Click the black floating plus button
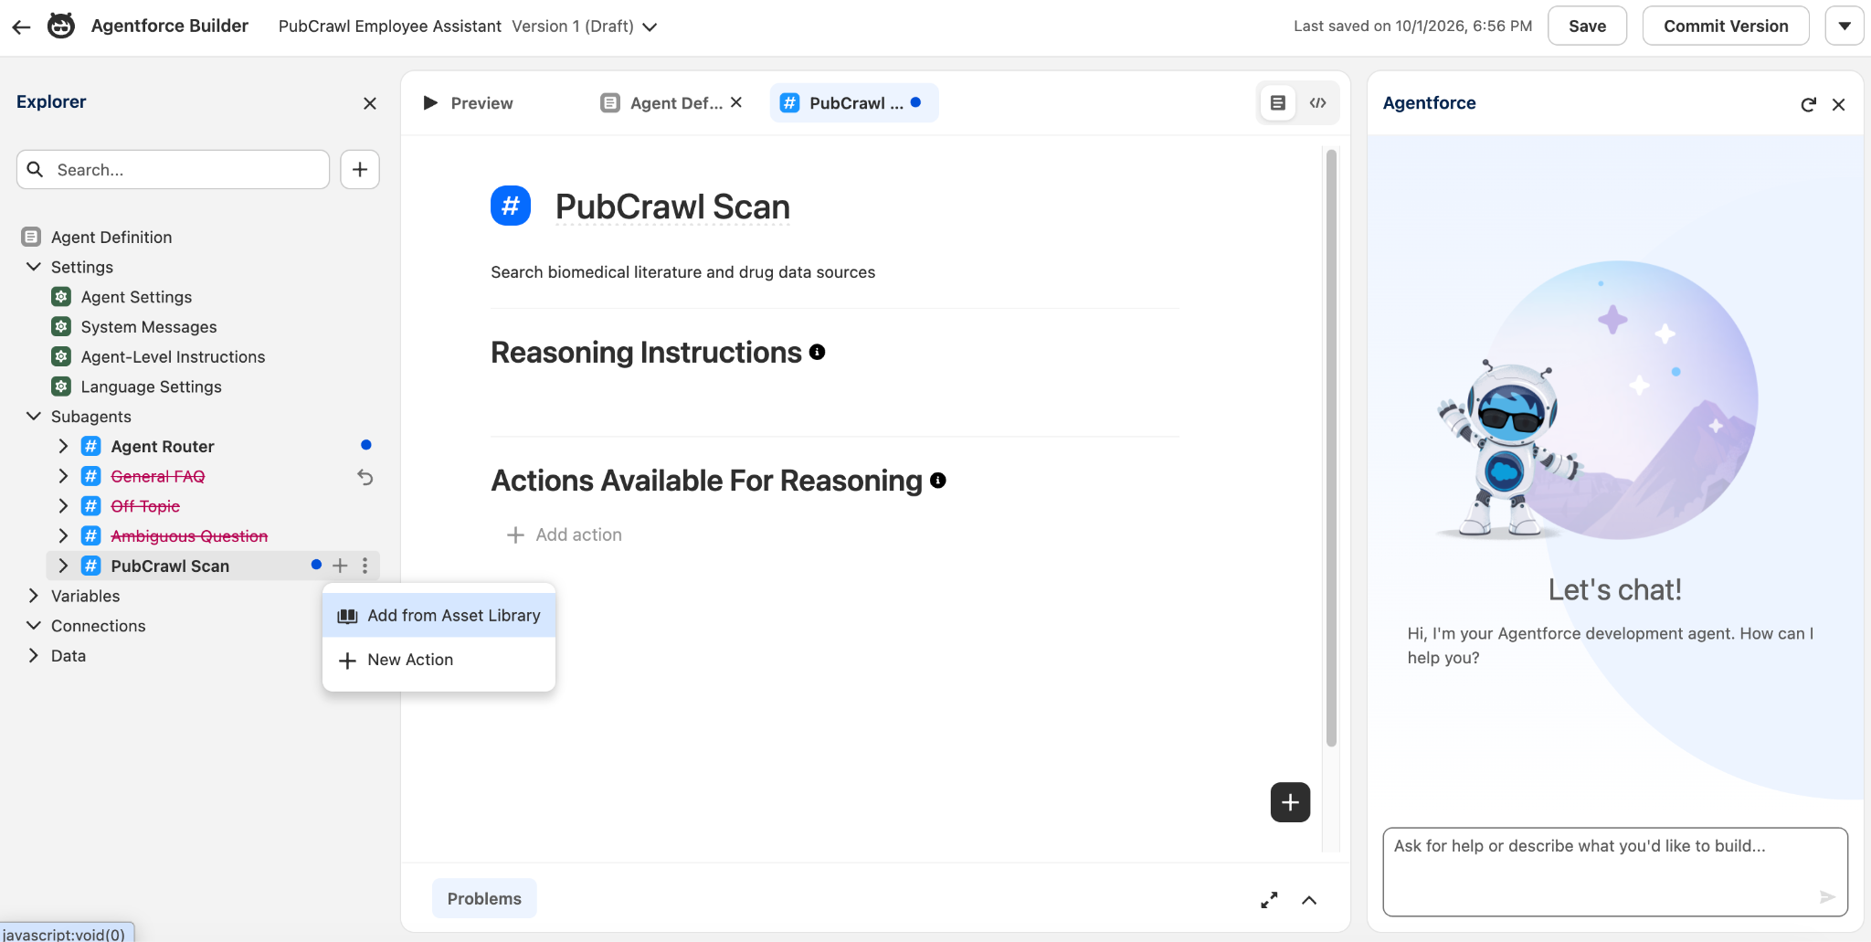 tap(1290, 802)
